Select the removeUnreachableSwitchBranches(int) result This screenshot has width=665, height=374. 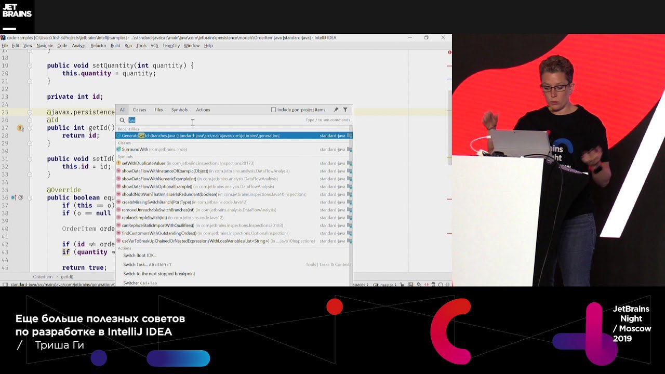(234, 210)
